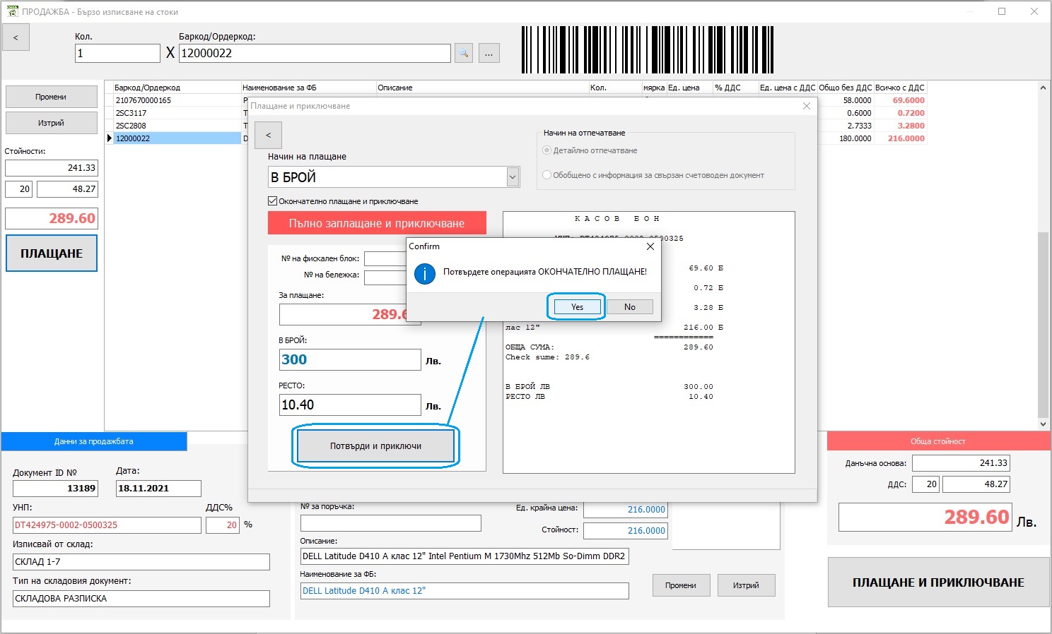1052x634 pixels.
Task: Click the tax base field 241.33 at right
Action: (961, 463)
